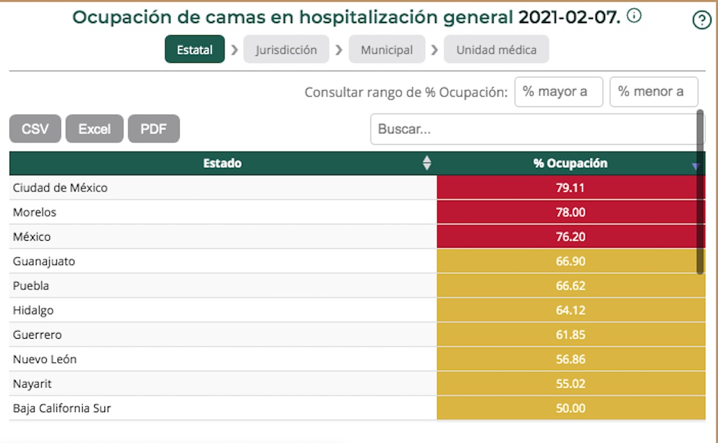Open the help question mark icon
The image size is (718, 443).
pos(703,20)
